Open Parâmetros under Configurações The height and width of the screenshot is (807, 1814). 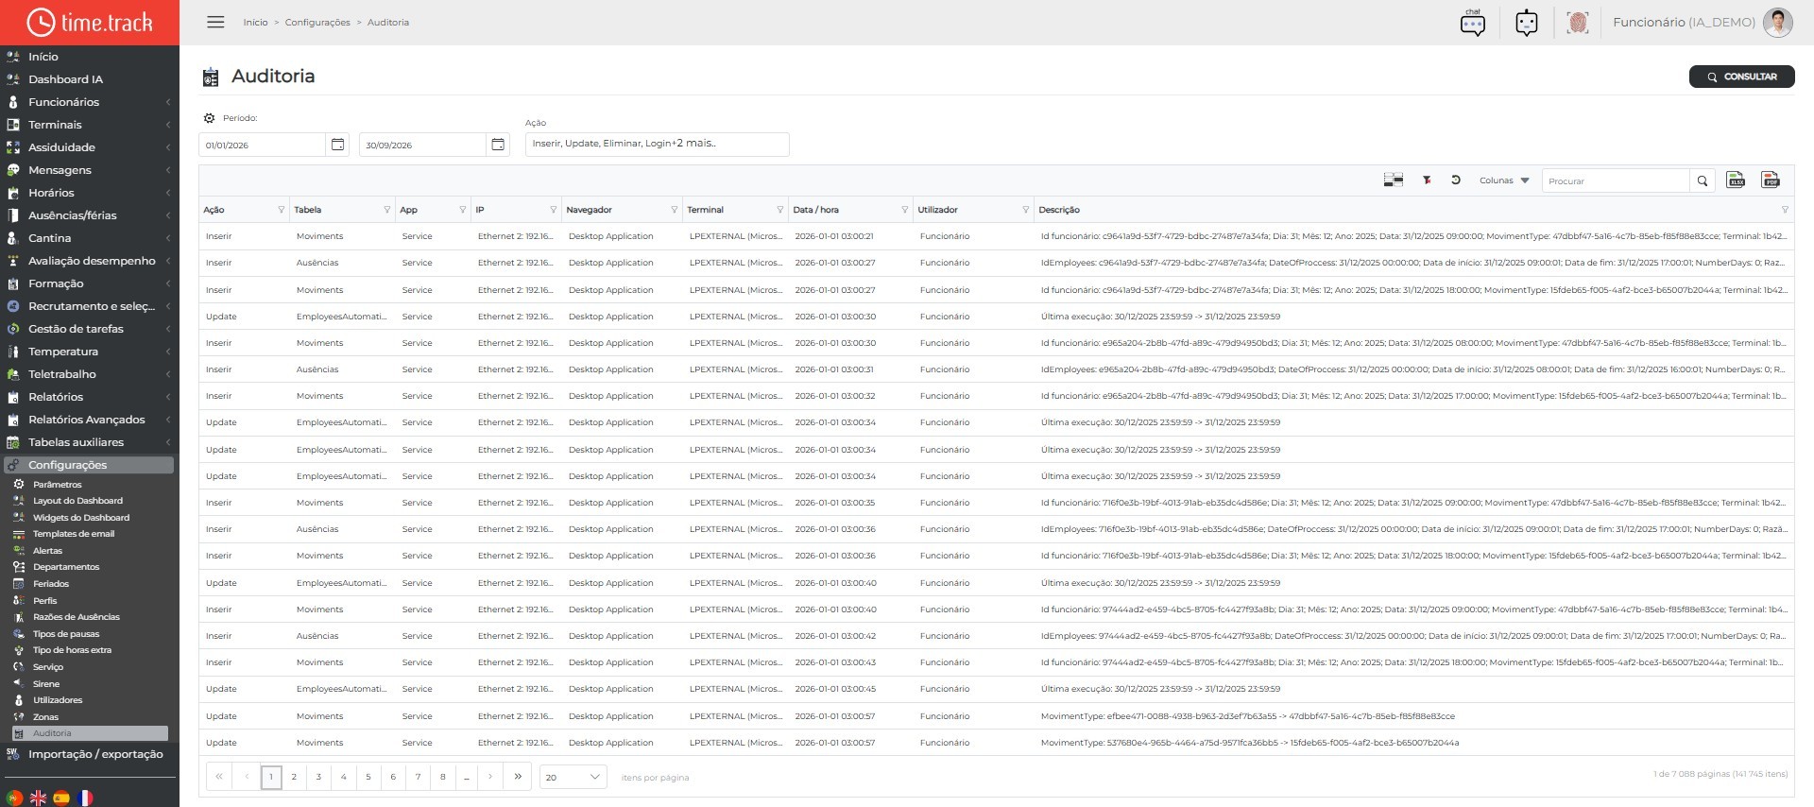tap(58, 484)
